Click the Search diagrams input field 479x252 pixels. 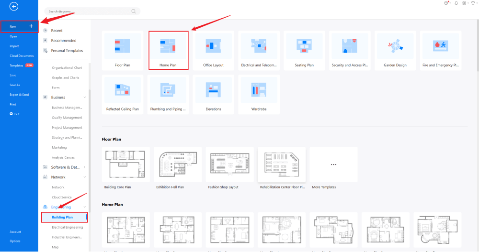coord(92,11)
